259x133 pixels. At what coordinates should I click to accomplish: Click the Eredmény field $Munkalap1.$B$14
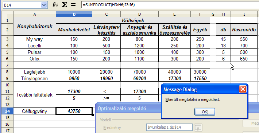tap(169, 128)
